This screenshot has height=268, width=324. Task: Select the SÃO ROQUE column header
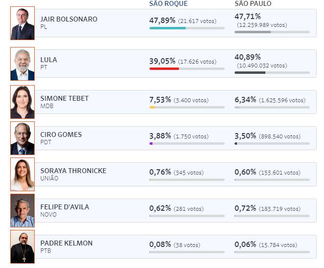tap(169, 3)
